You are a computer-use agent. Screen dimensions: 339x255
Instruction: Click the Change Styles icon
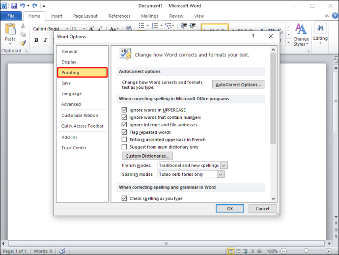(x=301, y=29)
